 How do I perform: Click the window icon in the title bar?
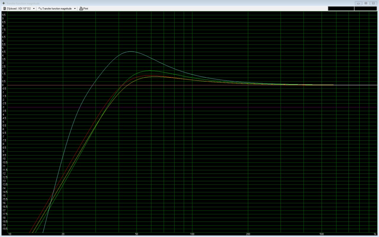pyautogui.click(x=3, y=3)
